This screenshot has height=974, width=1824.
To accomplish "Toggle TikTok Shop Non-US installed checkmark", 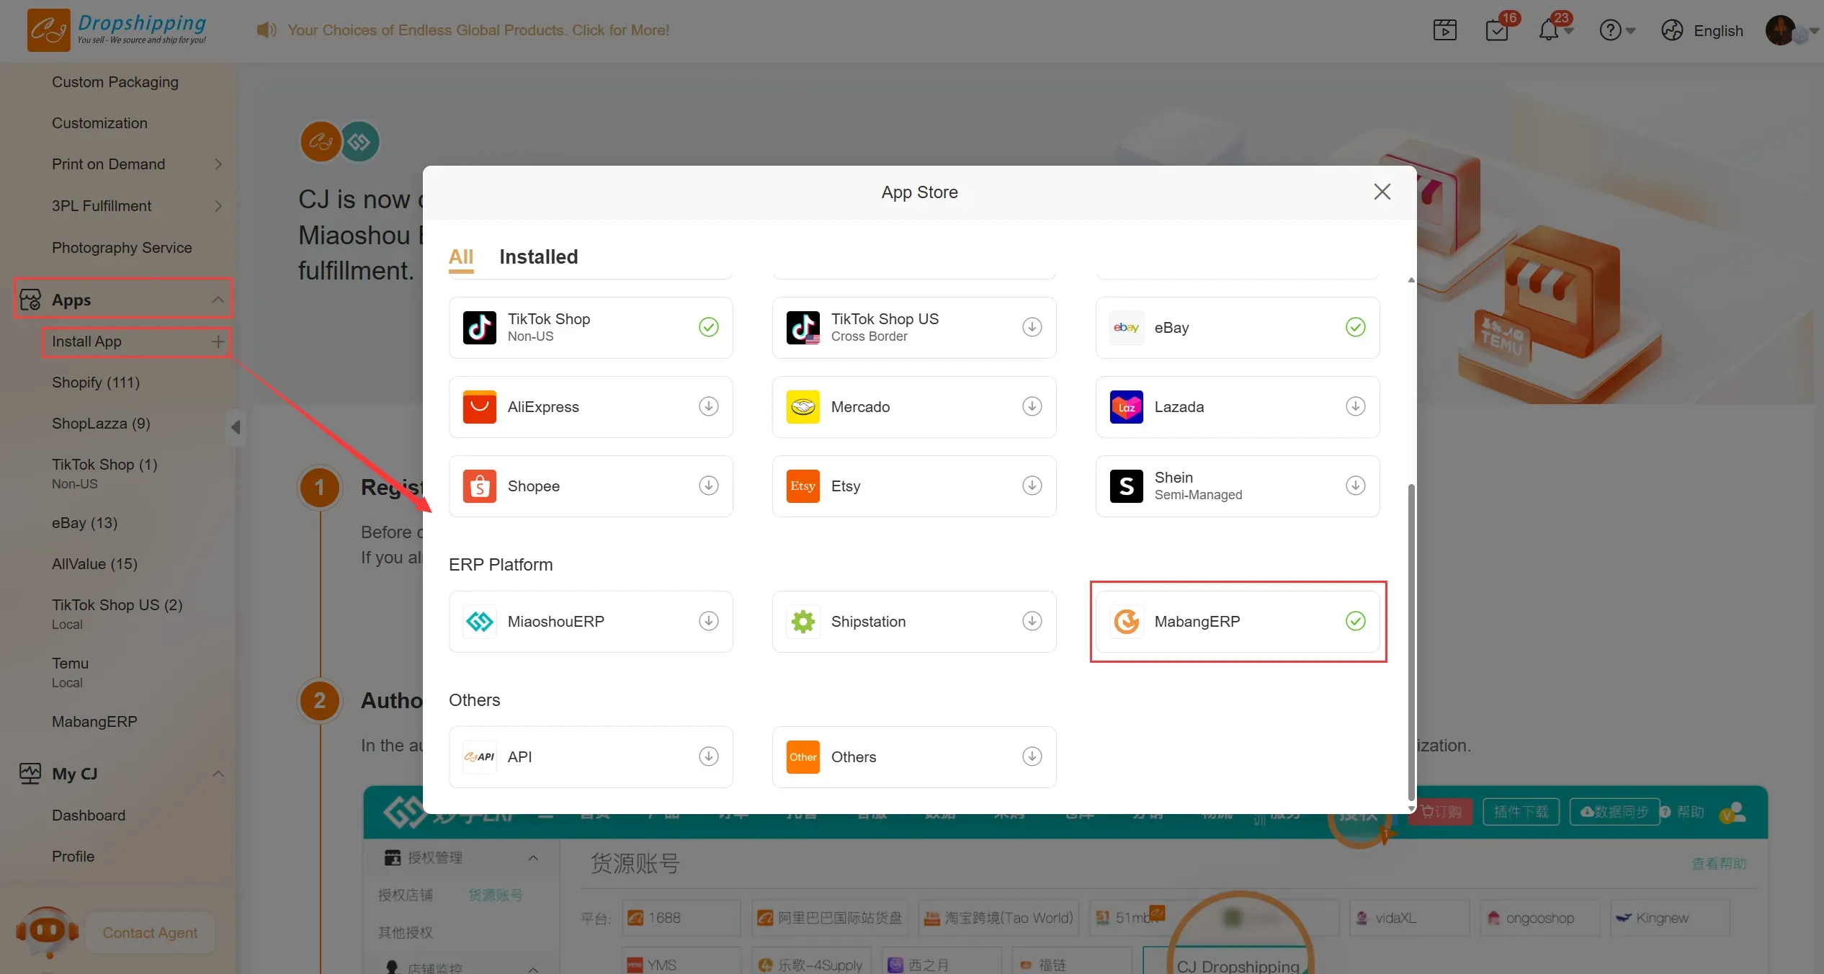I will (x=708, y=327).
